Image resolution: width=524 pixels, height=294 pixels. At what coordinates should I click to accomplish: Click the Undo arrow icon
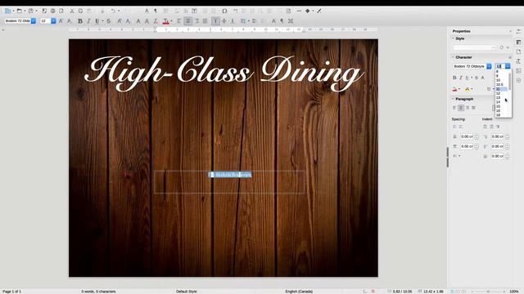[x=113, y=11]
